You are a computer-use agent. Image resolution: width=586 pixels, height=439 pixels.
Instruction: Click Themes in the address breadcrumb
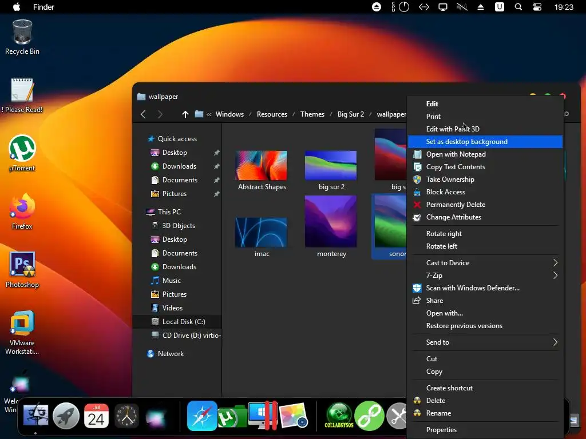pos(312,114)
